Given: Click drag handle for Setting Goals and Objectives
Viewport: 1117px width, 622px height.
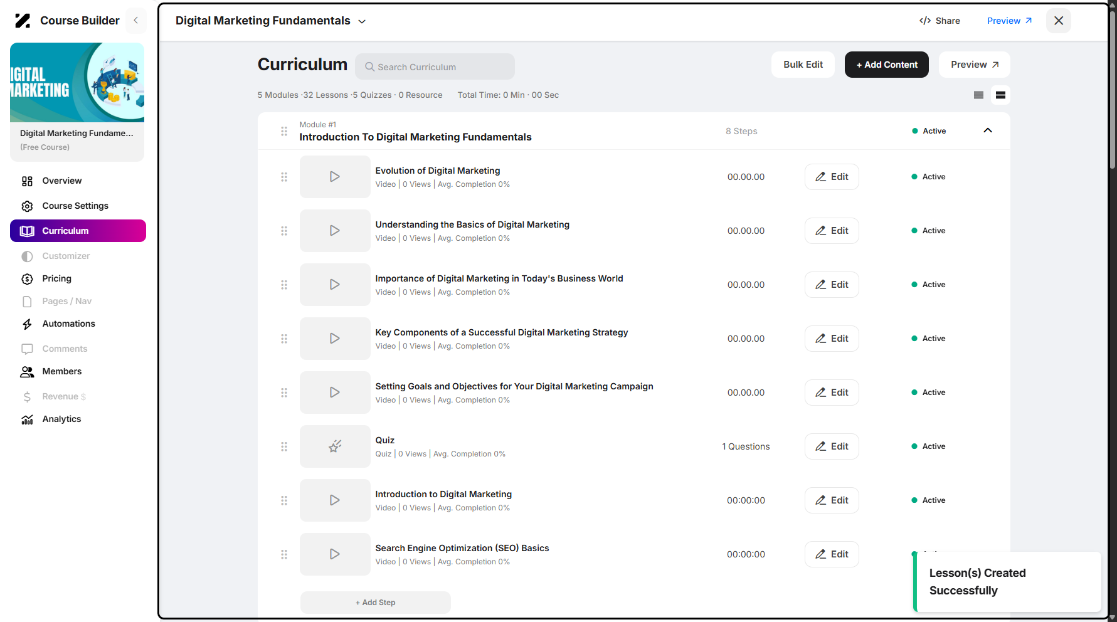Looking at the screenshot, I should pyautogui.click(x=284, y=393).
